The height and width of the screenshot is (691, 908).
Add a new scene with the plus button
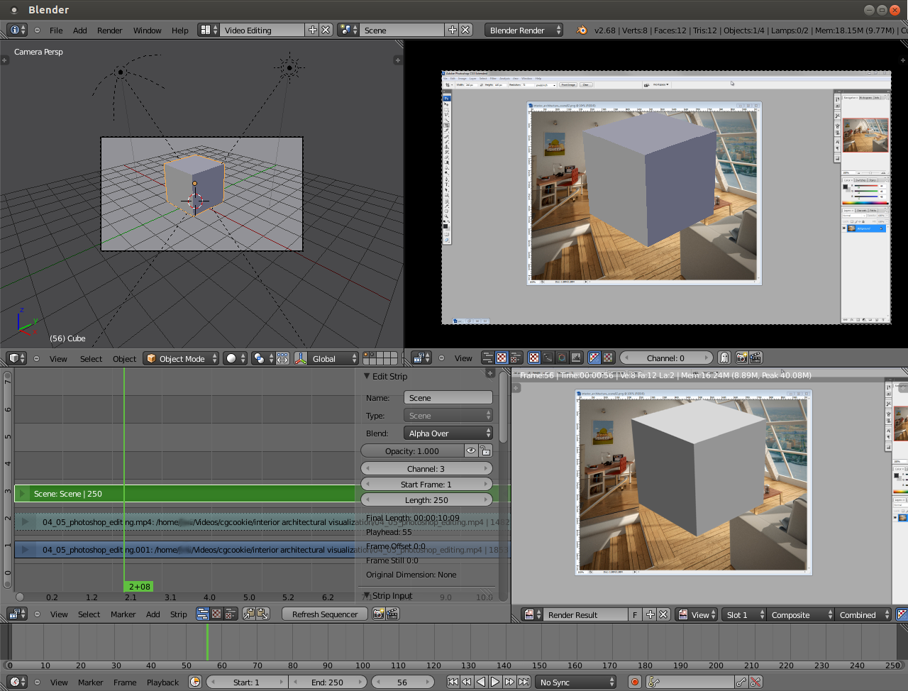(452, 30)
